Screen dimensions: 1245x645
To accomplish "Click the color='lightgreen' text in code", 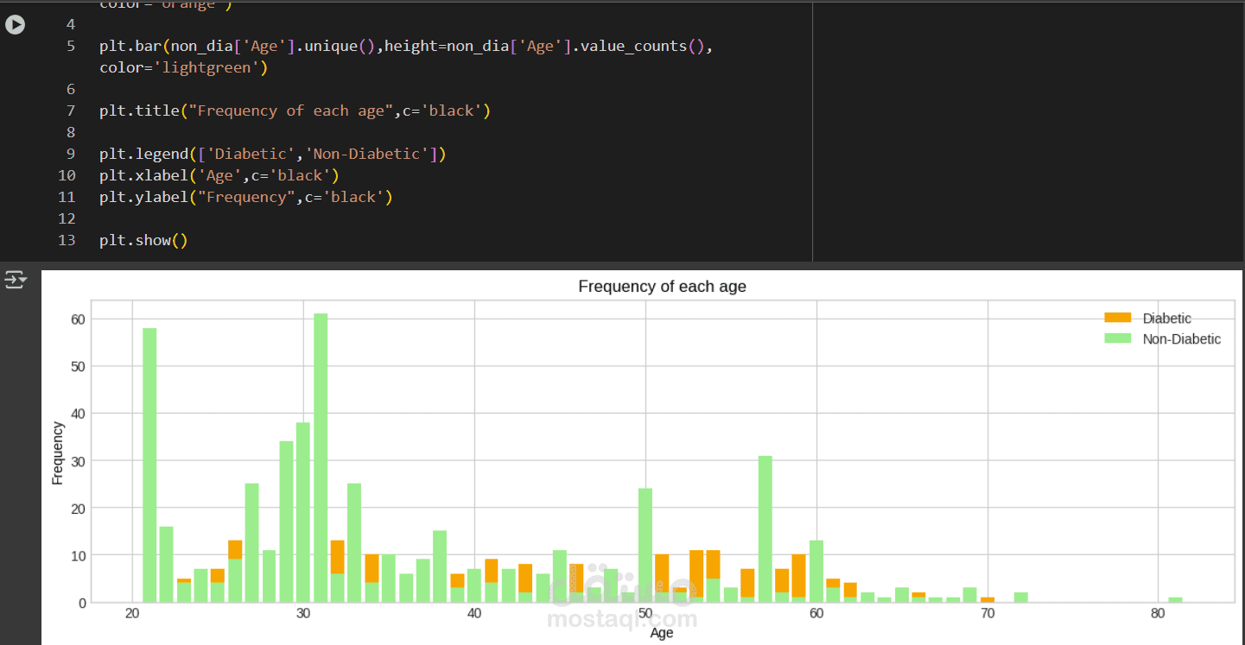I will click(x=183, y=67).
